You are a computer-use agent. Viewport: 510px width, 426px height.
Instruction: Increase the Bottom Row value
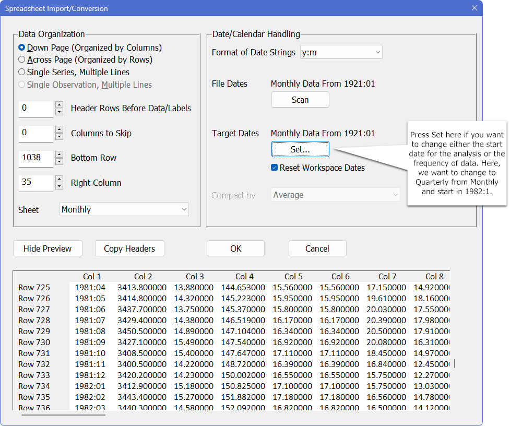click(59, 154)
